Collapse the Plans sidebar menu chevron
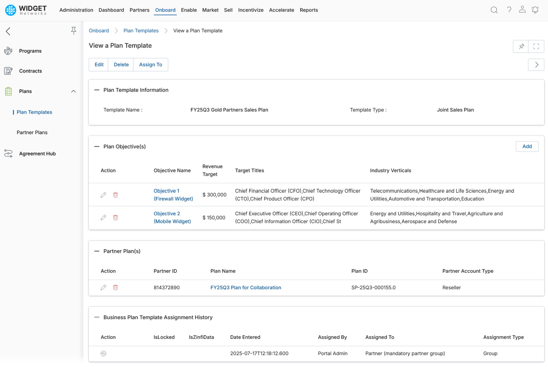548x367 pixels. pyautogui.click(x=73, y=91)
